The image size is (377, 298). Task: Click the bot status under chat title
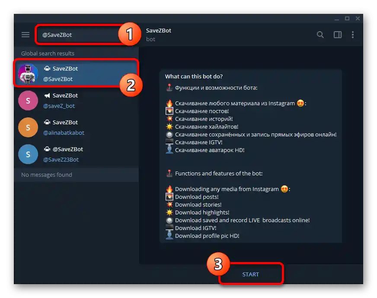(150, 39)
